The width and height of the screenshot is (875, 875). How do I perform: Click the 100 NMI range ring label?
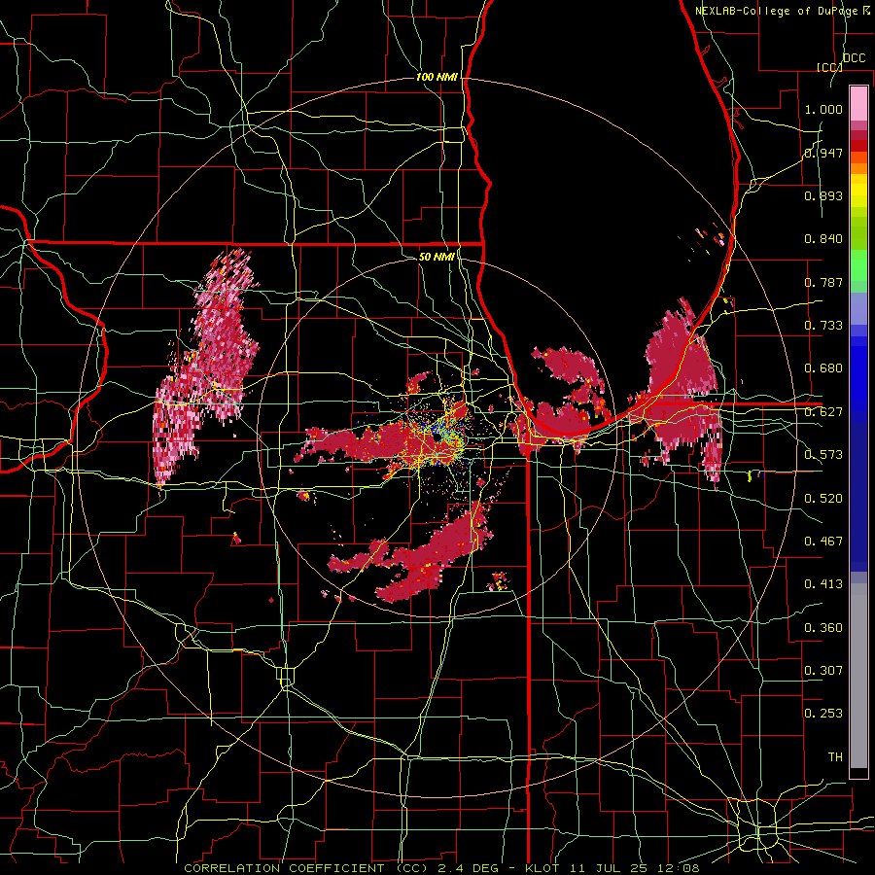point(437,77)
